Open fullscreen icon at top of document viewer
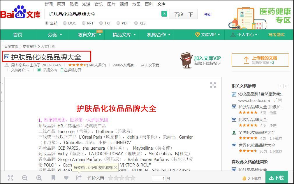 pos(213,85)
